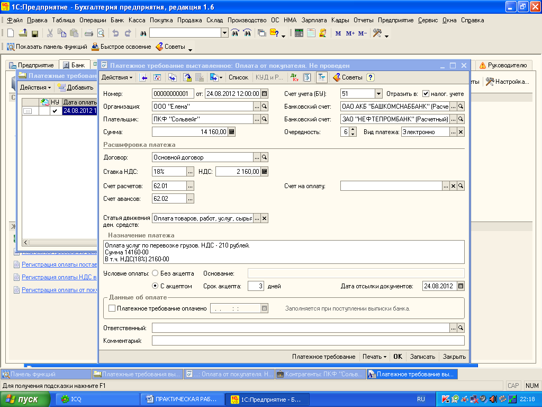Open calculator for the НДС amount field

(265, 172)
